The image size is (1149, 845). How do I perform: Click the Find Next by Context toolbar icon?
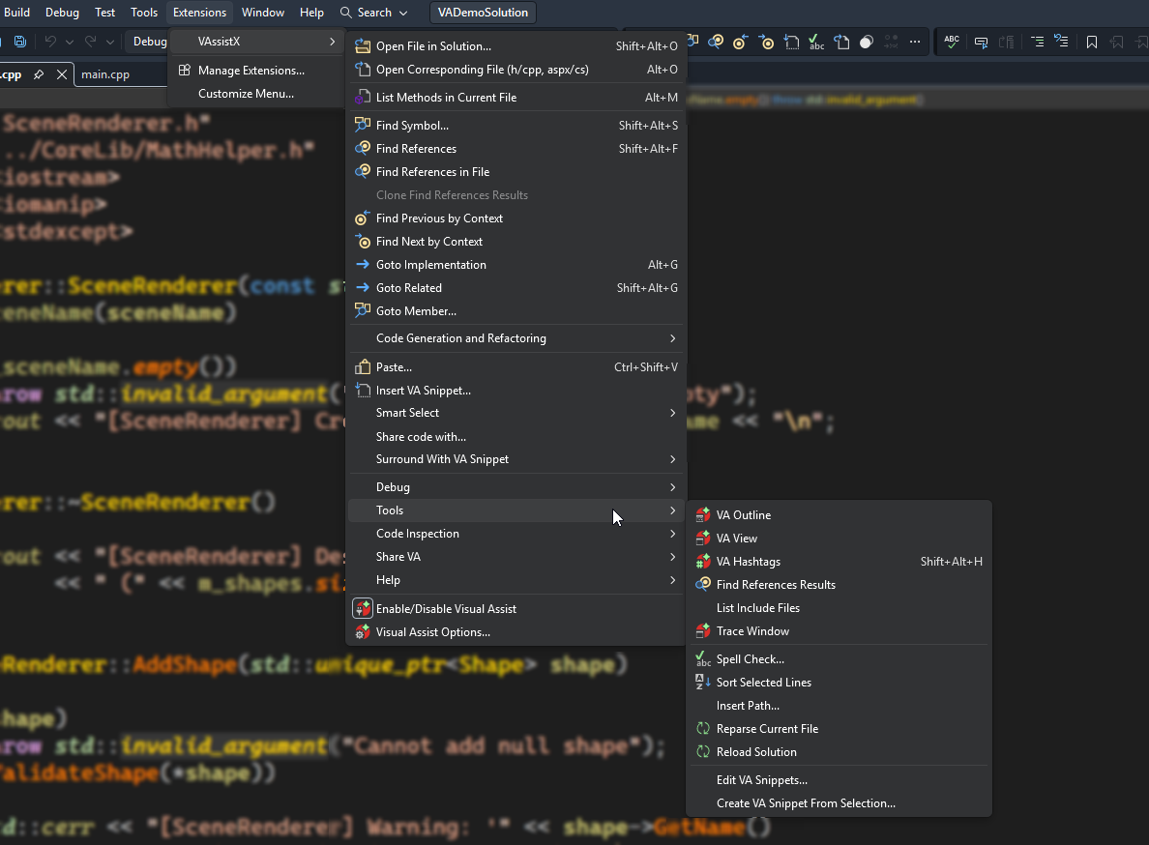[766, 42]
